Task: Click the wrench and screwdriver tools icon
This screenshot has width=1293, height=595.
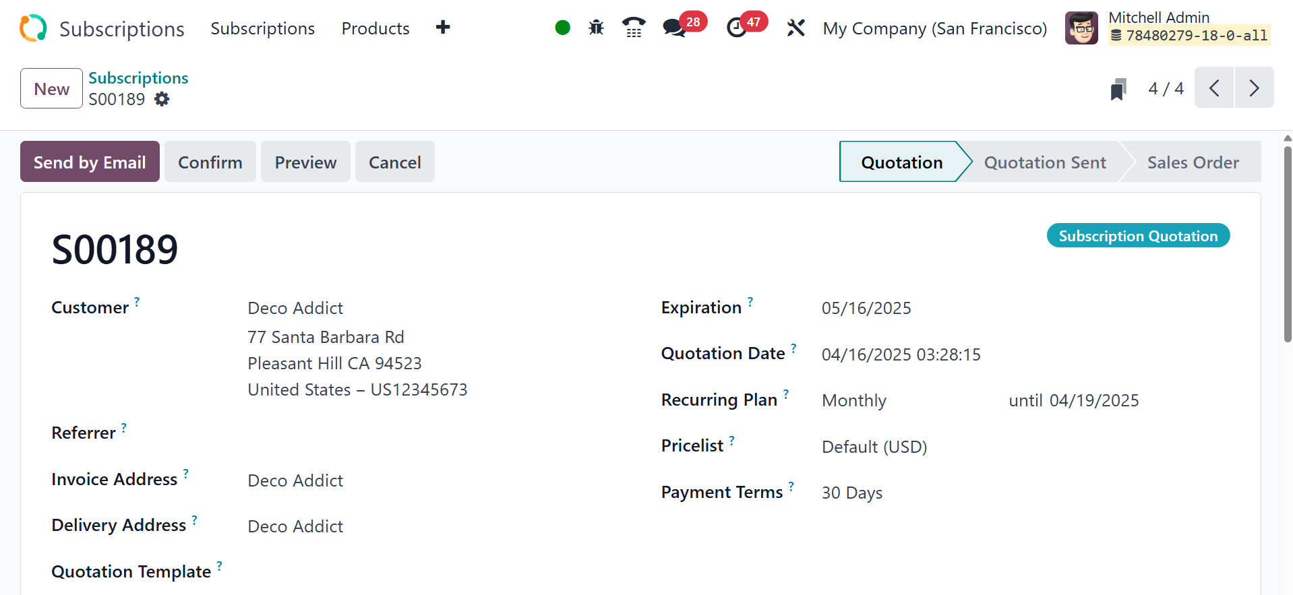Action: (x=795, y=28)
